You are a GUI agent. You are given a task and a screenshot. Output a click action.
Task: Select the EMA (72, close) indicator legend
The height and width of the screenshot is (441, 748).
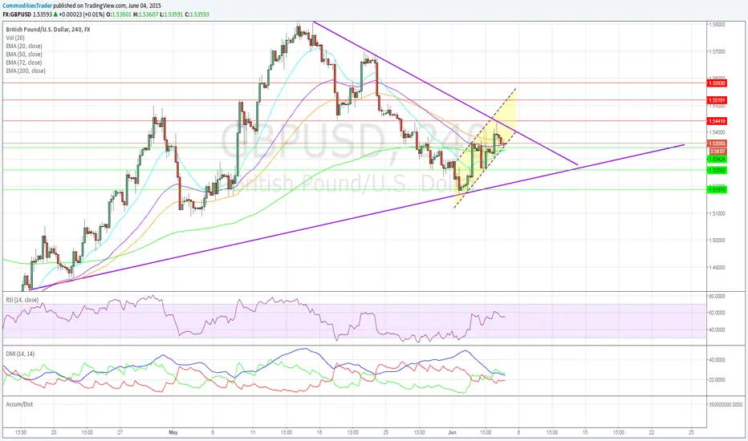pos(24,63)
